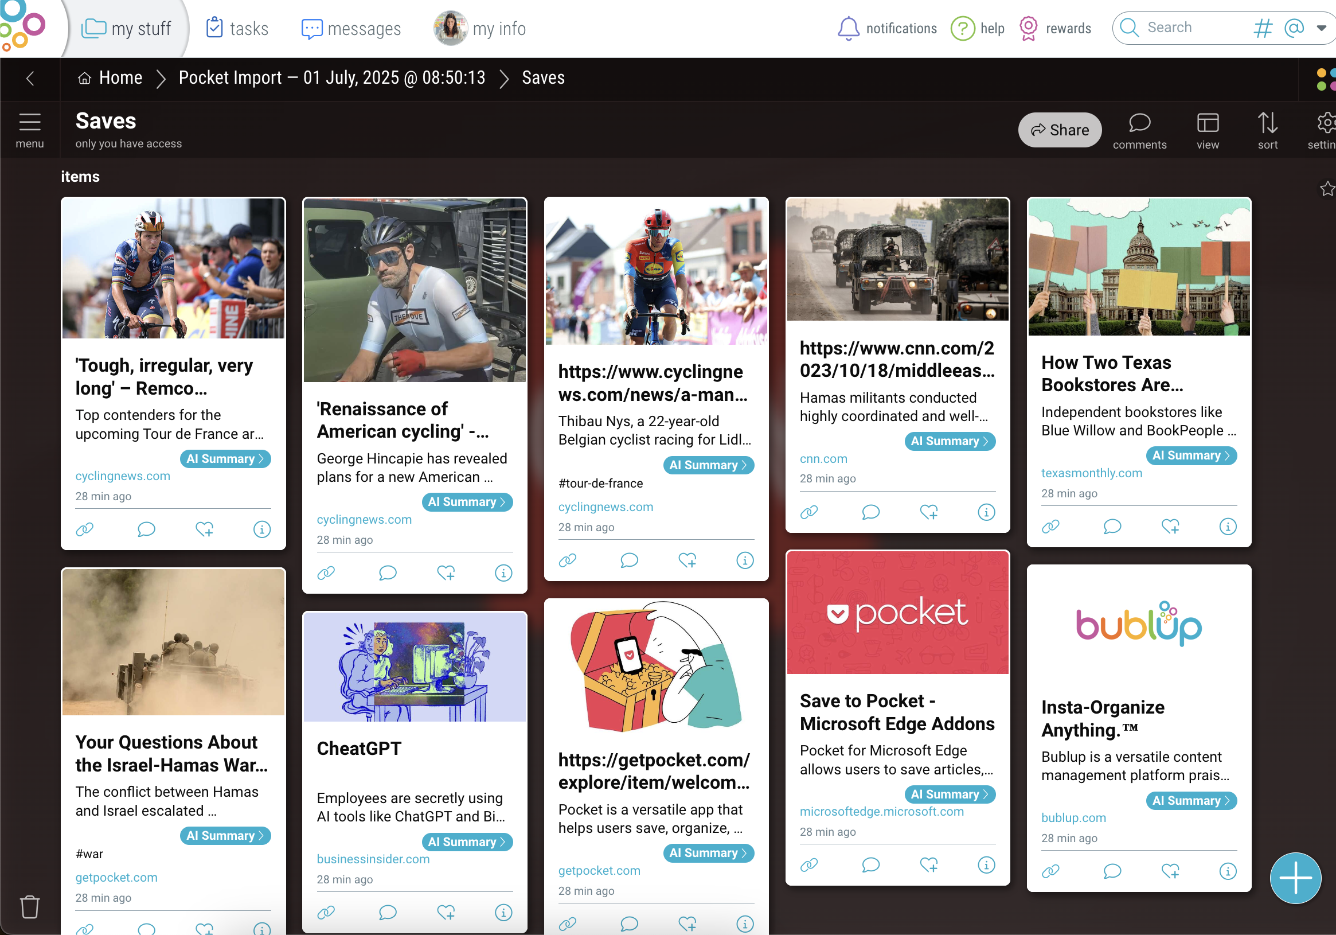Add reaction to Texas Bookstores card

(x=1171, y=527)
